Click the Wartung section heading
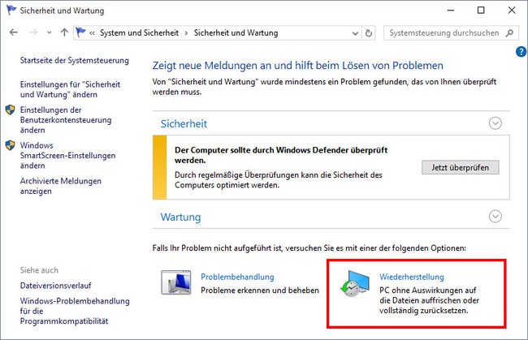This screenshot has width=528, height=340. [x=180, y=217]
